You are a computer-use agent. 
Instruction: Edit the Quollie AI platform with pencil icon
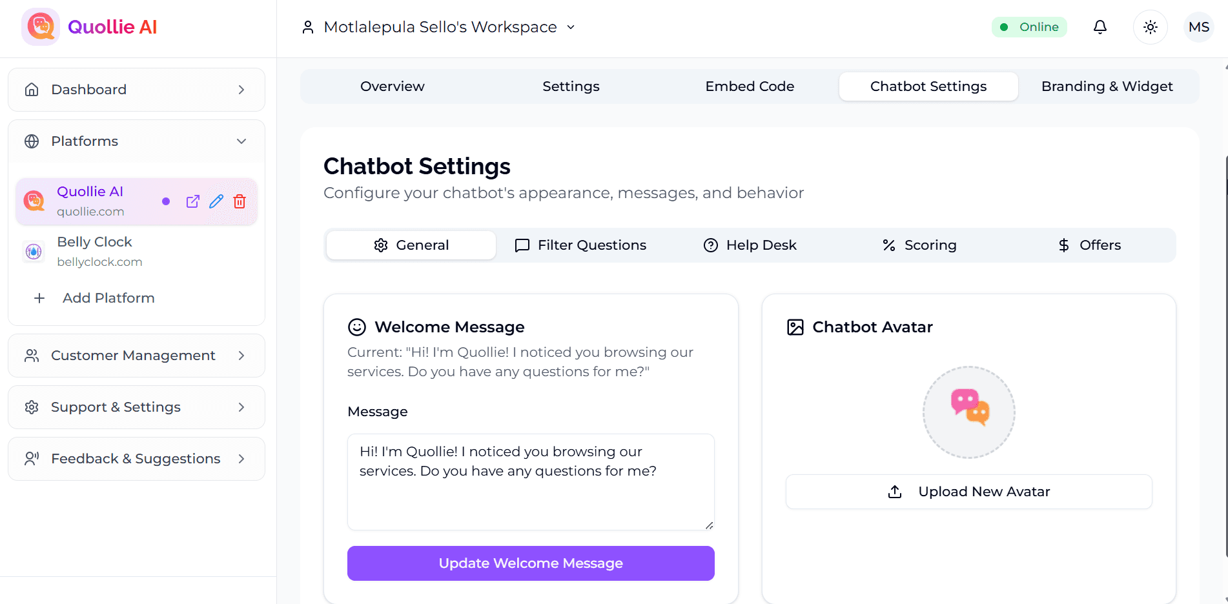pos(216,201)
